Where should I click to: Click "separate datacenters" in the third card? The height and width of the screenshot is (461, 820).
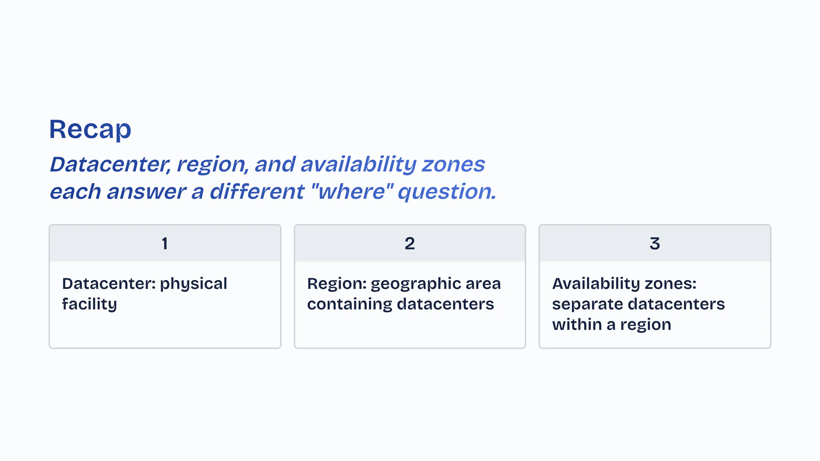pyautogui.click(x=638, y=304)
